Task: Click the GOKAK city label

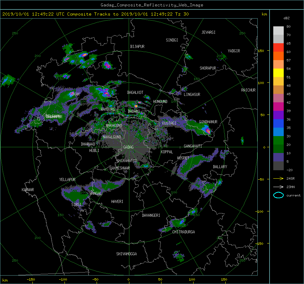Action: [75, 94]
